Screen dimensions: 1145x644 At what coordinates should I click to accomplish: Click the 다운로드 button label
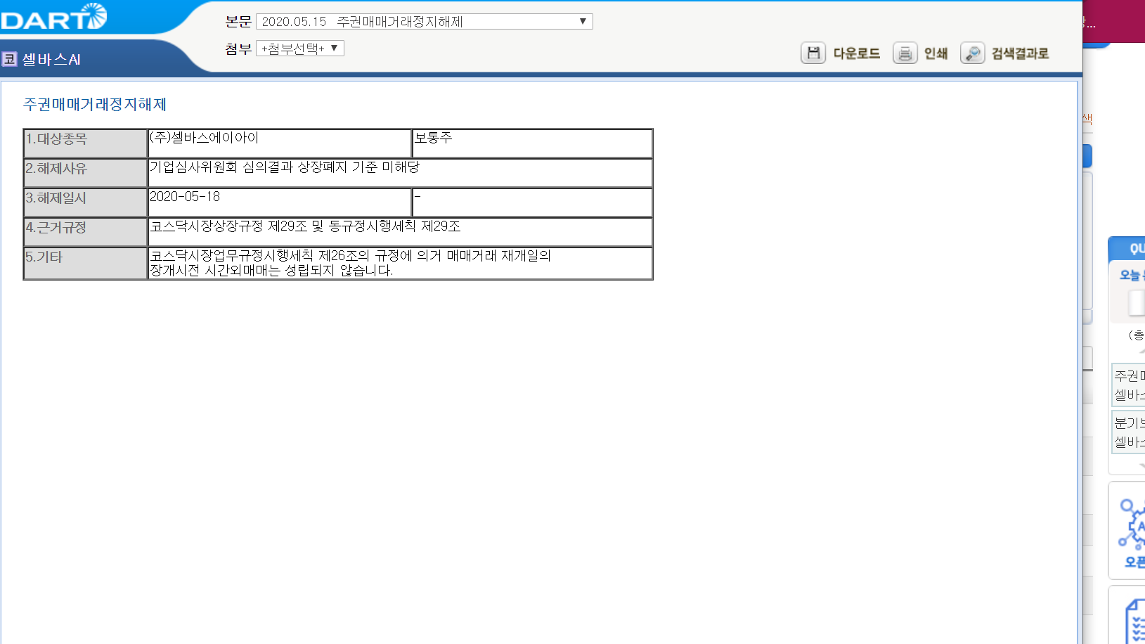[x=856, y=53]
